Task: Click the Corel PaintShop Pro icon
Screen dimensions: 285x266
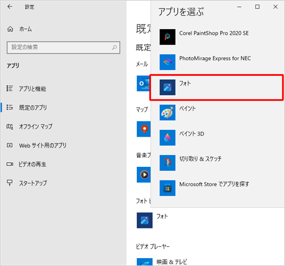Action: pyautogui.click(x=168, y=37)
